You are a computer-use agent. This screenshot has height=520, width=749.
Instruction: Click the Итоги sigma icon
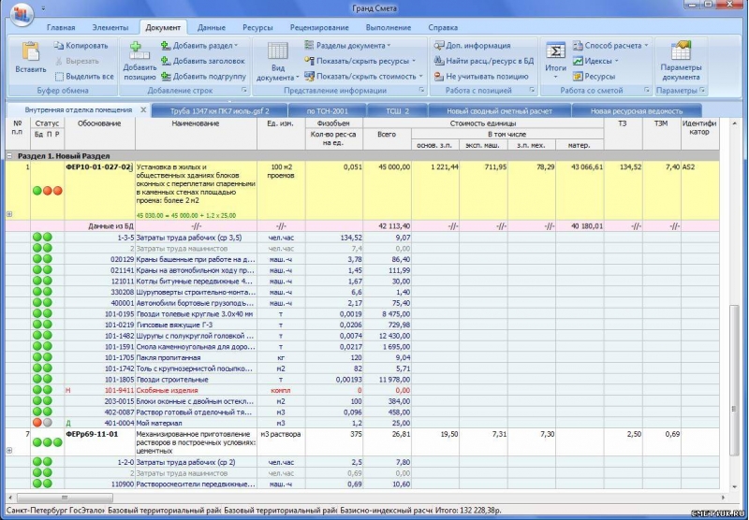555,51
